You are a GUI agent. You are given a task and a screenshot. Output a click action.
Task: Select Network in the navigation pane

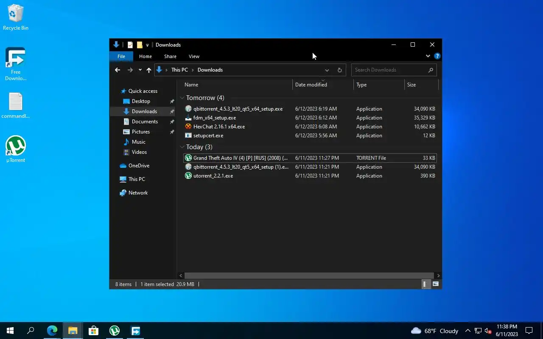(x=138, y=193)
